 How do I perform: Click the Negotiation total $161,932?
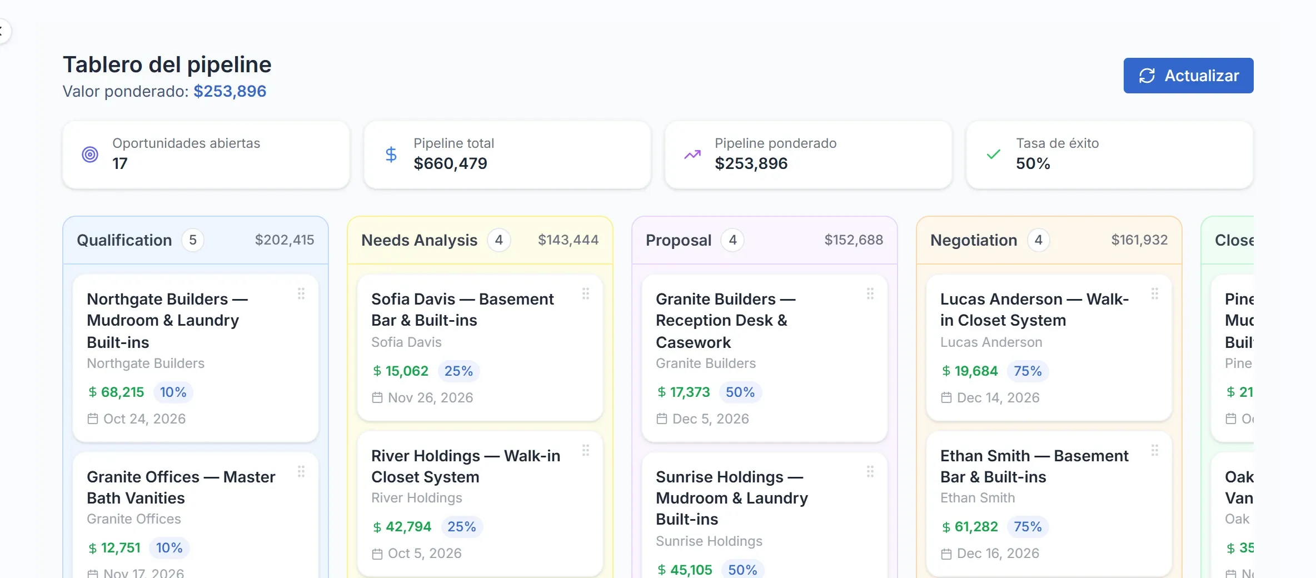[1140, 240]
